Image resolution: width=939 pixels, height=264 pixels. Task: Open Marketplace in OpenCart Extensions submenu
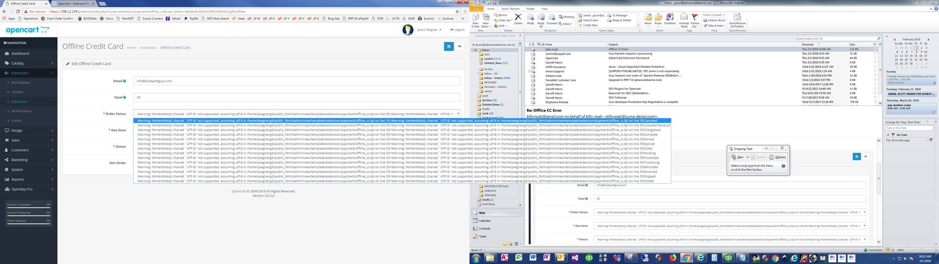point(20,83)
